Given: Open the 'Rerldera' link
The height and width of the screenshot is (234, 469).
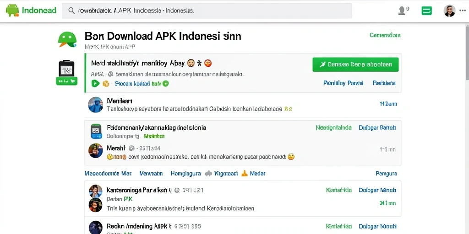Looking at the screenshot, I should pos(384,83).
